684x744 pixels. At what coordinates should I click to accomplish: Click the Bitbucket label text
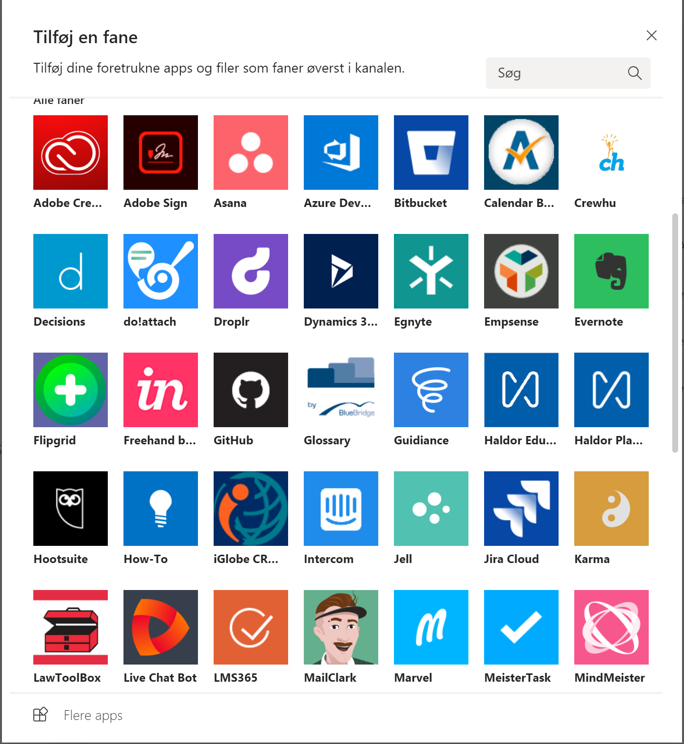tap(420, 203)
